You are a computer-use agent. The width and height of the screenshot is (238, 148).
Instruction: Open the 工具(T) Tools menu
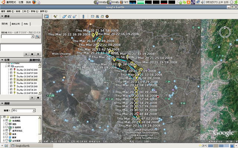point(26,11)
